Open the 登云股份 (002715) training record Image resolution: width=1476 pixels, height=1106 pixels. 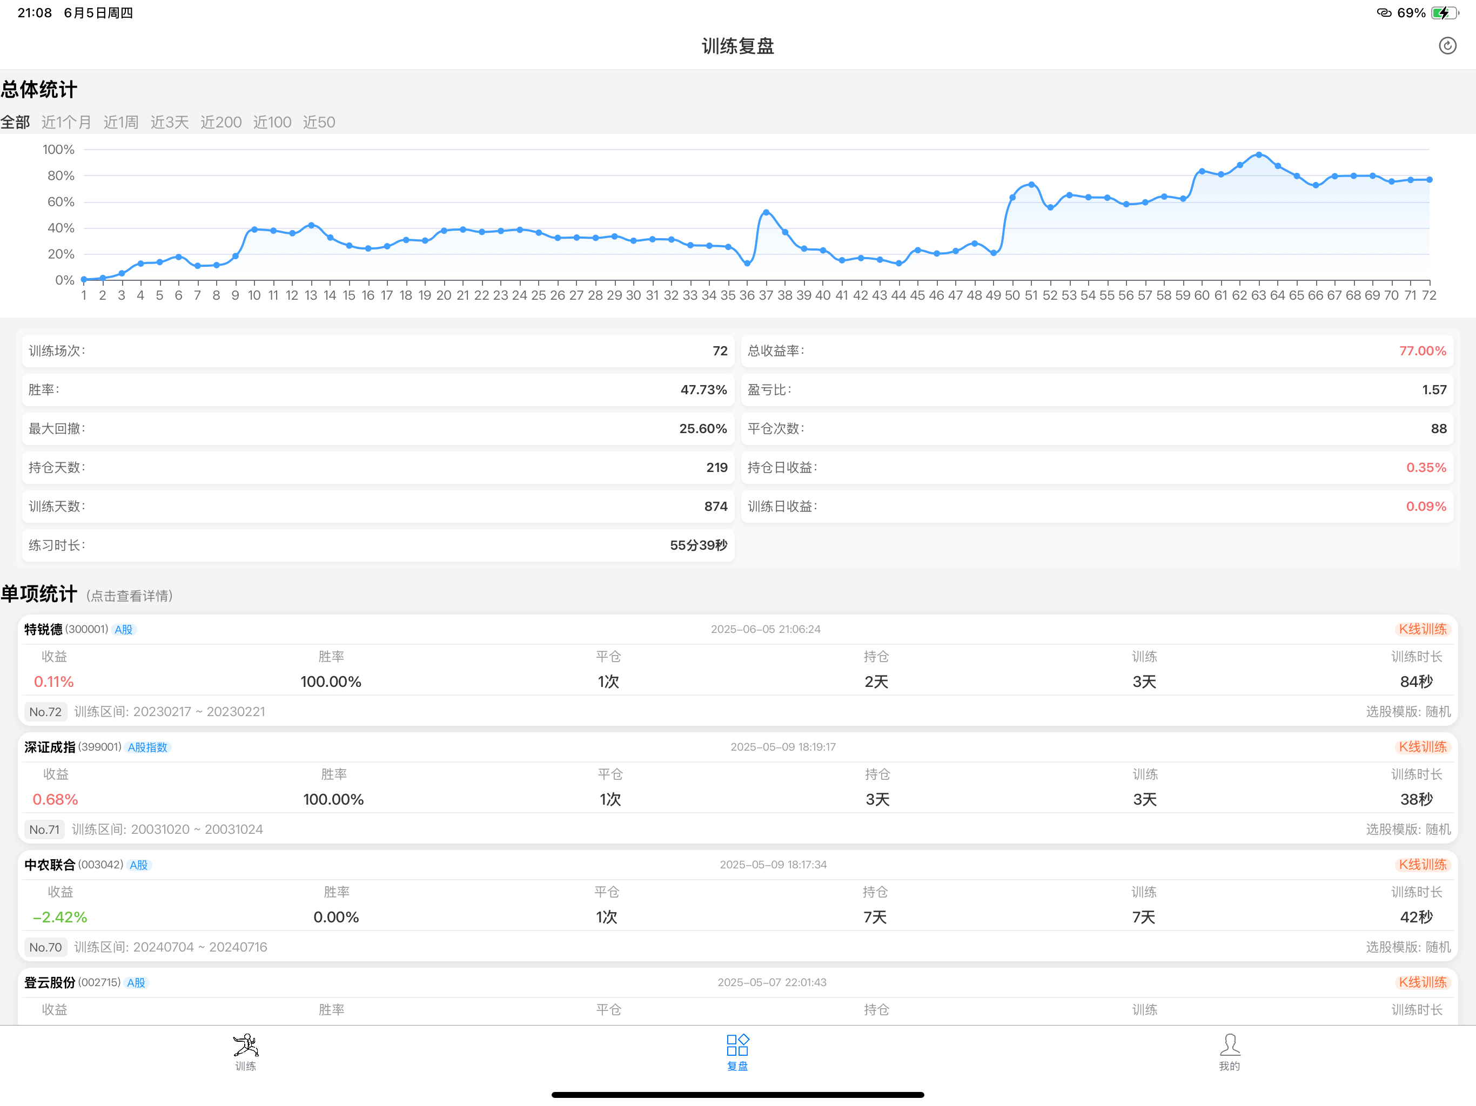737,996
